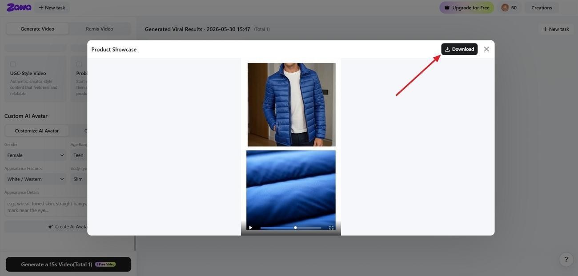Open the Body Type dropdown showing Slim
This screenshot has height=276, width=578.
[79, 179]
